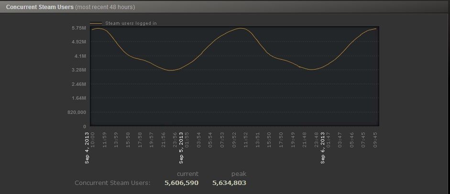Click the 3.28M y-axis label

pyautogui.click(x=79, y=70)
